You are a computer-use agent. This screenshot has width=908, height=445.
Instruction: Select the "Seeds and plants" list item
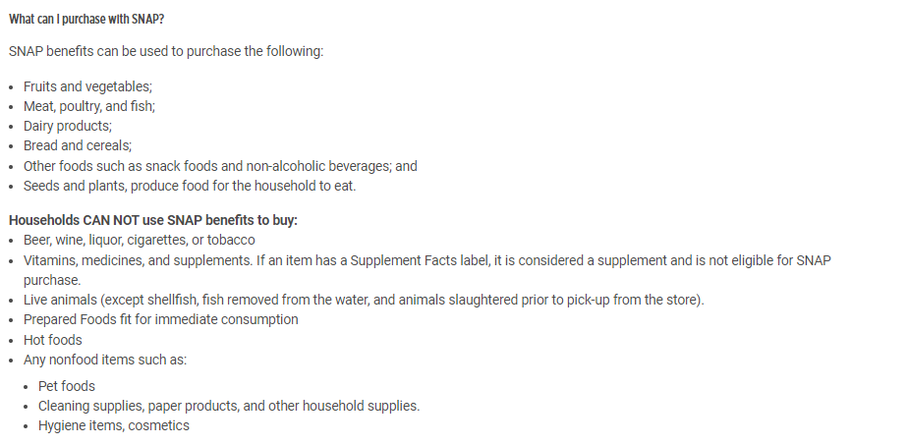190,186
